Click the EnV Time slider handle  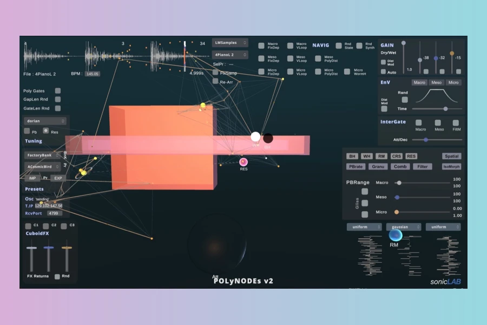coord(445,109)
